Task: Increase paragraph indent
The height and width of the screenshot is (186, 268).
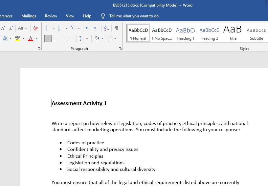Action: tap(96, 28)
